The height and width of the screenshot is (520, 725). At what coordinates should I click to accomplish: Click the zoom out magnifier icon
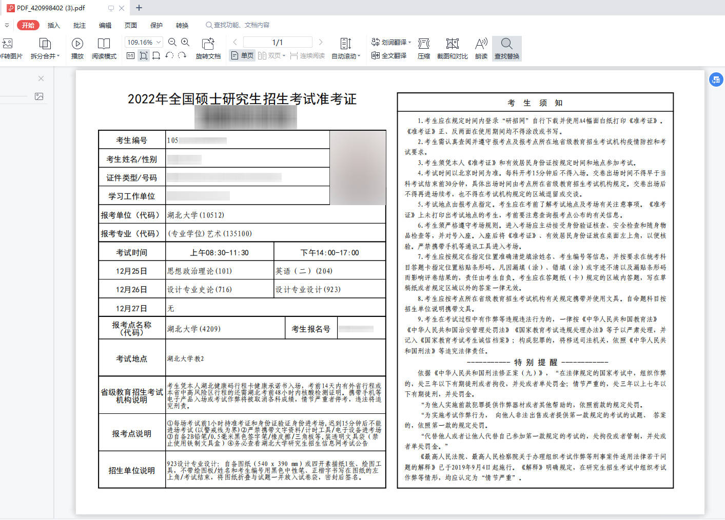172,42
